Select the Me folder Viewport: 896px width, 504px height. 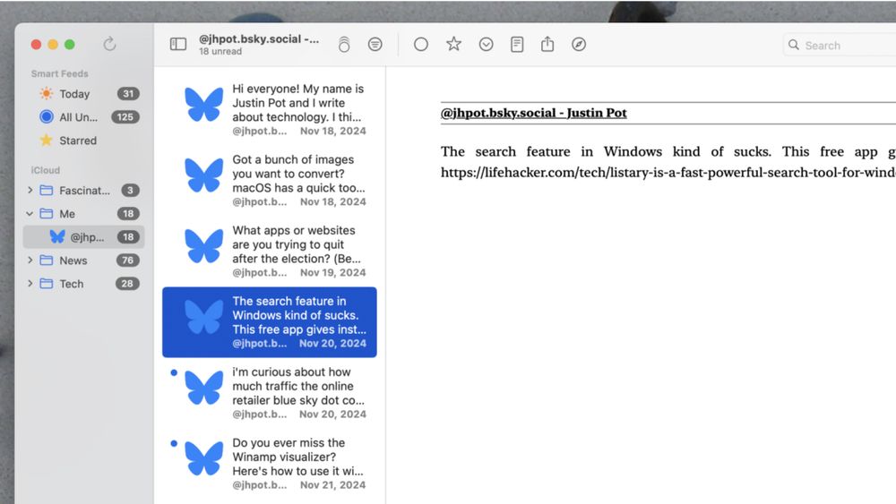tap(84, 213)
